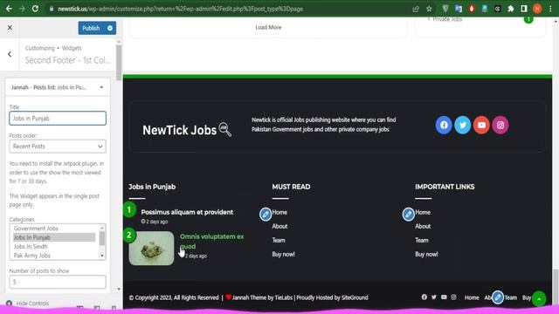
Task: Open publish settings gear
Action: (x=110, y=28)
